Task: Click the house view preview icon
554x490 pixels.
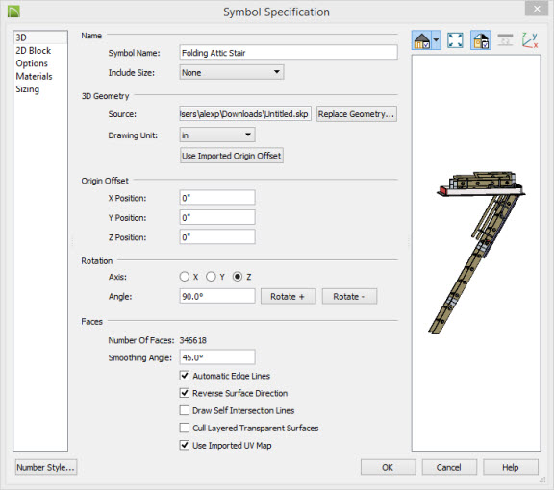Action: click(x=422, y=40)
